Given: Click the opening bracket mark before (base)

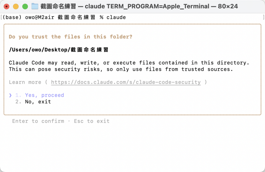Looking at the screenshot, I should pyautogui.click(x=1, y=17).
